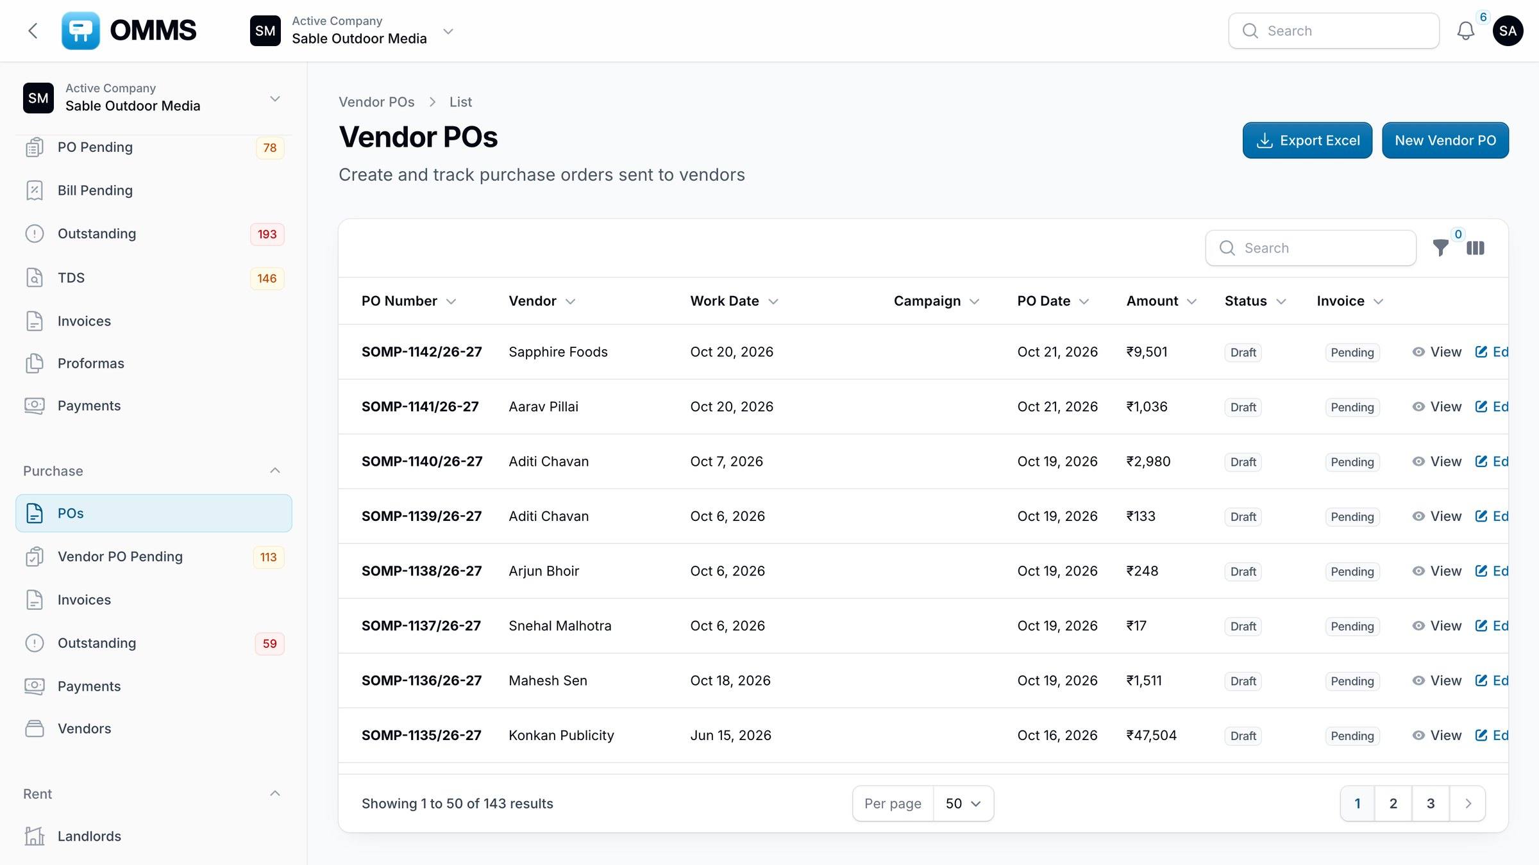Image resolution: width=1539 pixels, height=865 pixels.
Task: Open Outstanding with badge 59
Action: coord(154,643)
